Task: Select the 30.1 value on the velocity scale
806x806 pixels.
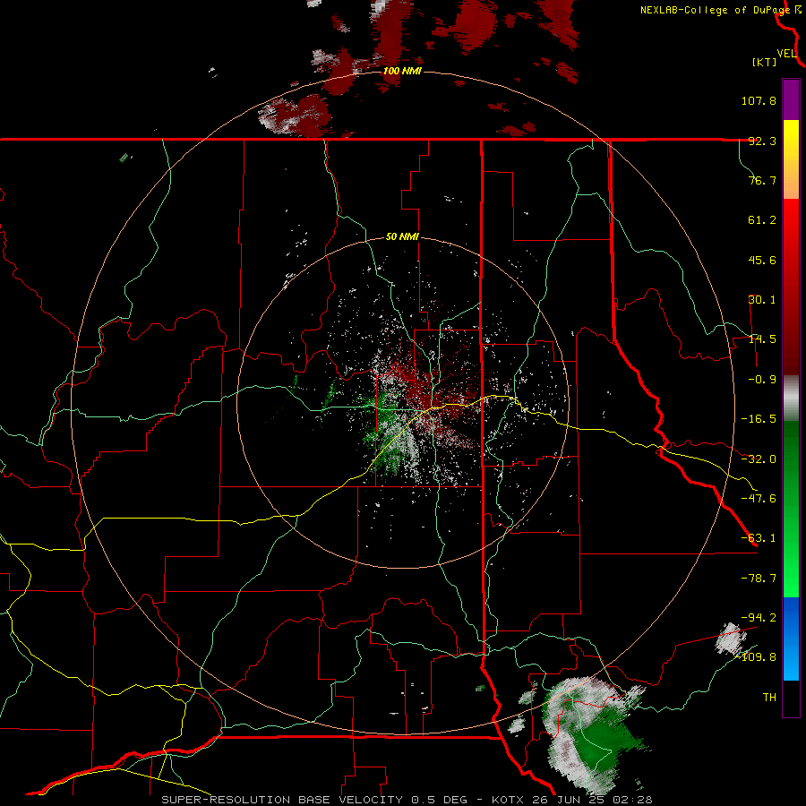Action: pyautogui.click(x=762, y=300)
